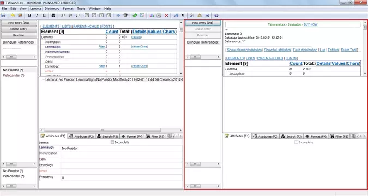Image resolution: width=368 pixels, height=196 pixels.
Task: Switch to left pane Attributes (F2) tab
Action: (x=81, y=136)
